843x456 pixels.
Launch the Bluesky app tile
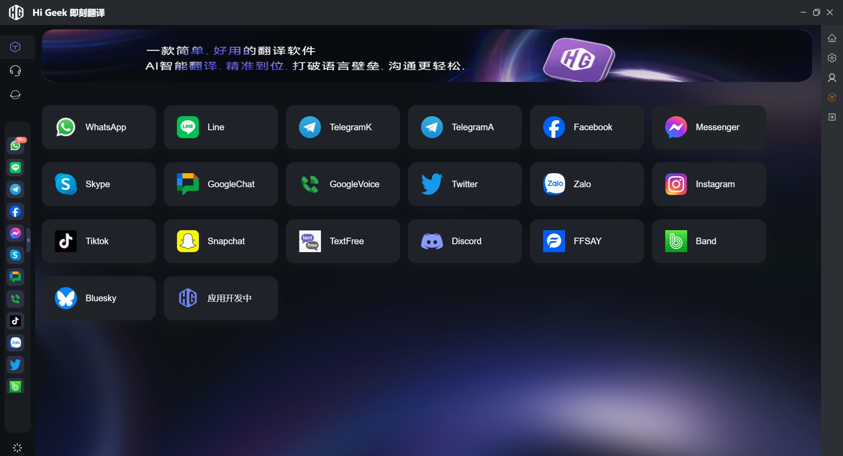point(99,298)
